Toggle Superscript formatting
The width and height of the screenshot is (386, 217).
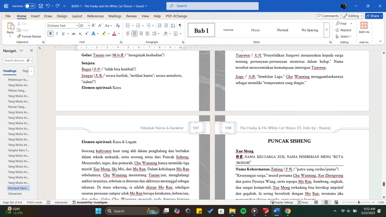pos(87,33)
